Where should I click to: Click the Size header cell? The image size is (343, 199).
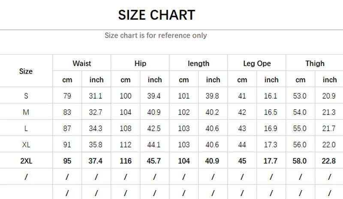tap(26, 71)
